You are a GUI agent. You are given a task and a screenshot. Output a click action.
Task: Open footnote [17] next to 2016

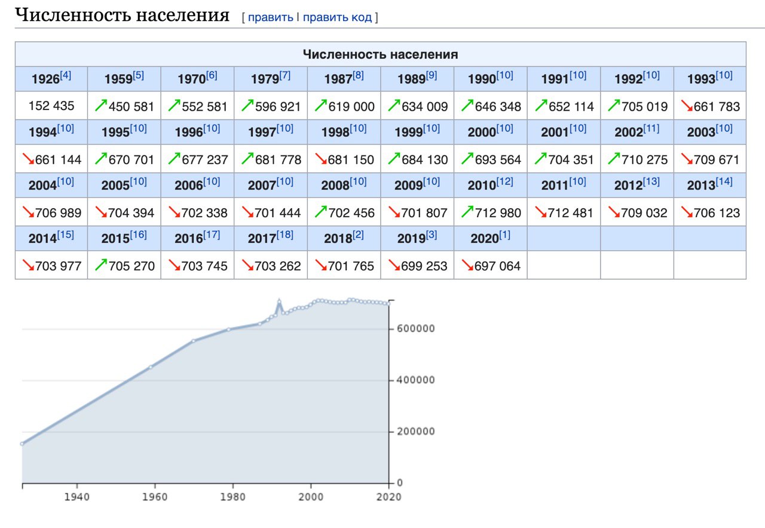(212, 235)
